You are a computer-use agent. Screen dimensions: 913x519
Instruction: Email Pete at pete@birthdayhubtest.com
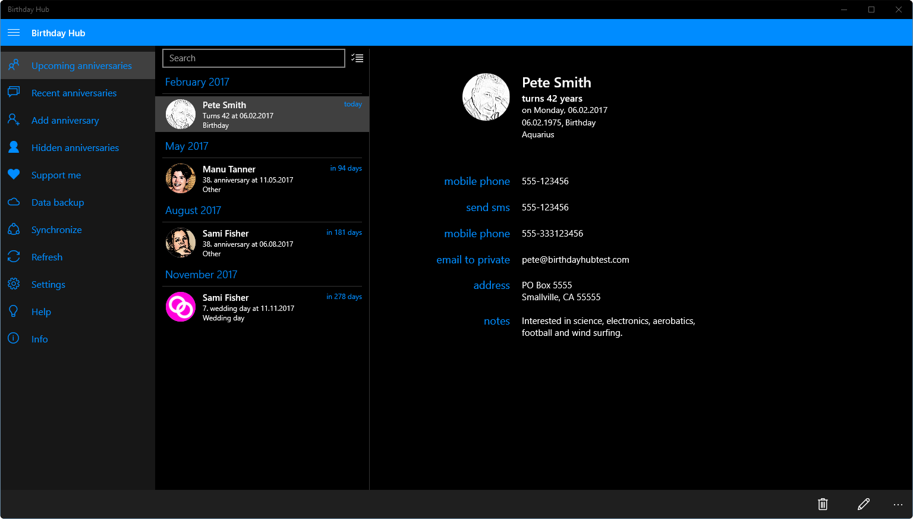coord(473,260)
